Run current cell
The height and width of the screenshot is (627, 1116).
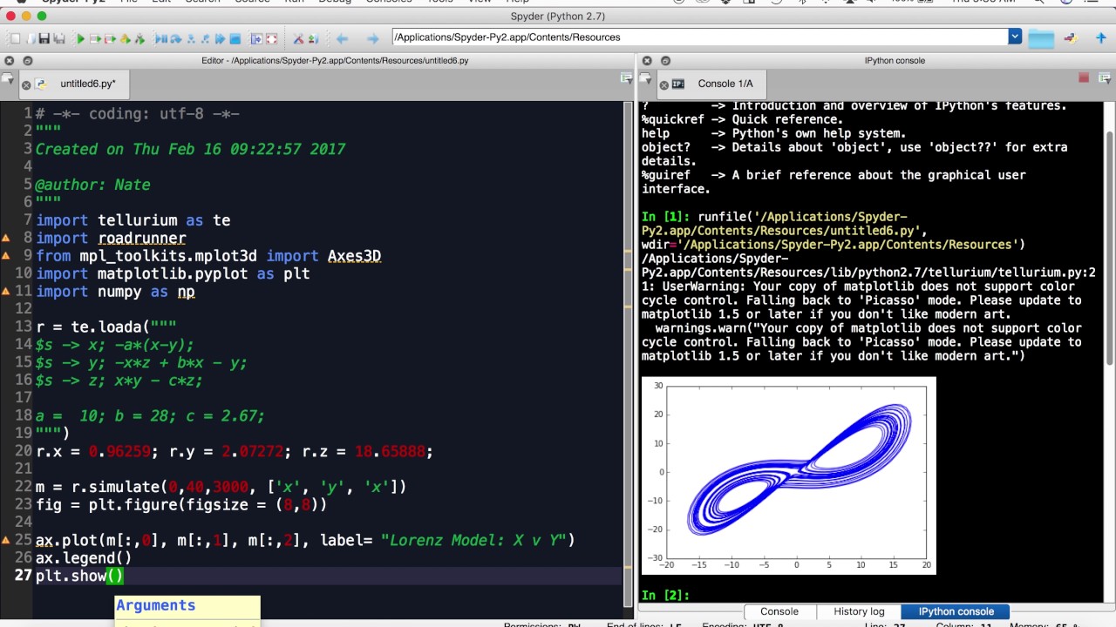[x=95, y=38]
